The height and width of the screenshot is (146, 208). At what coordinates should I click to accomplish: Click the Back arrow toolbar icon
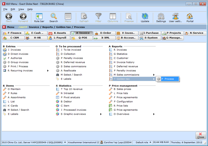click(x=9, y=16)
